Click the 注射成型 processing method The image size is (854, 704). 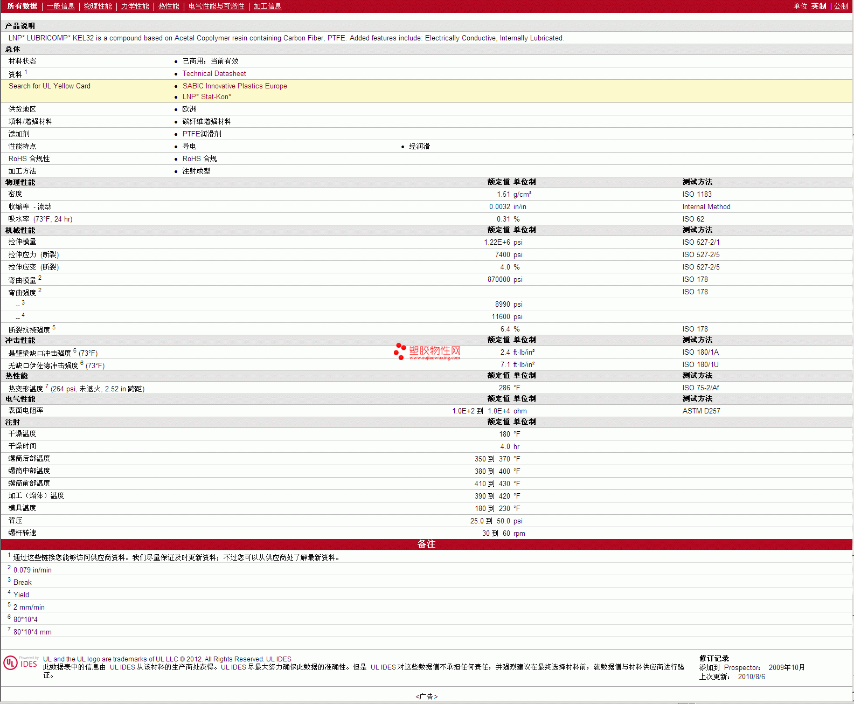click(196, 171)
